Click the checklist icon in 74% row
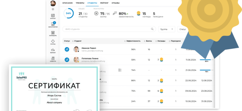Screen dimensions: 242x111 pos(120,70)
